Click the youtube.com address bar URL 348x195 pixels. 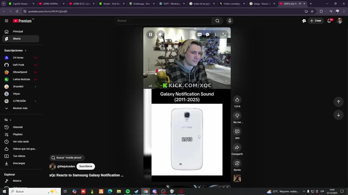(x=48, y=11)
